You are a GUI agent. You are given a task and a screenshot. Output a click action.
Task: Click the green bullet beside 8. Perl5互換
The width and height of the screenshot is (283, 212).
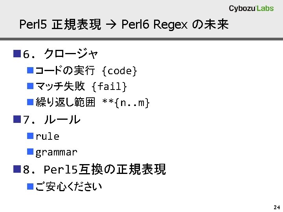pyautogui.click(x=17, y=170)
